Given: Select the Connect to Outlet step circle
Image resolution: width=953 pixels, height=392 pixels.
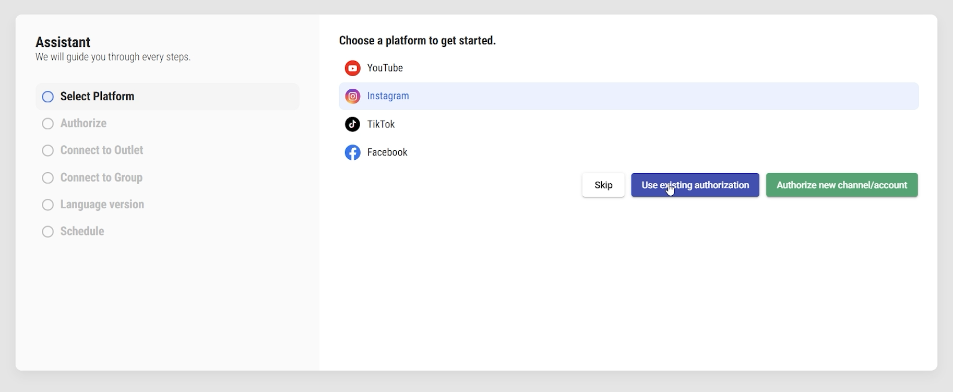Looking at the screenshot, I should click(47, 151).
